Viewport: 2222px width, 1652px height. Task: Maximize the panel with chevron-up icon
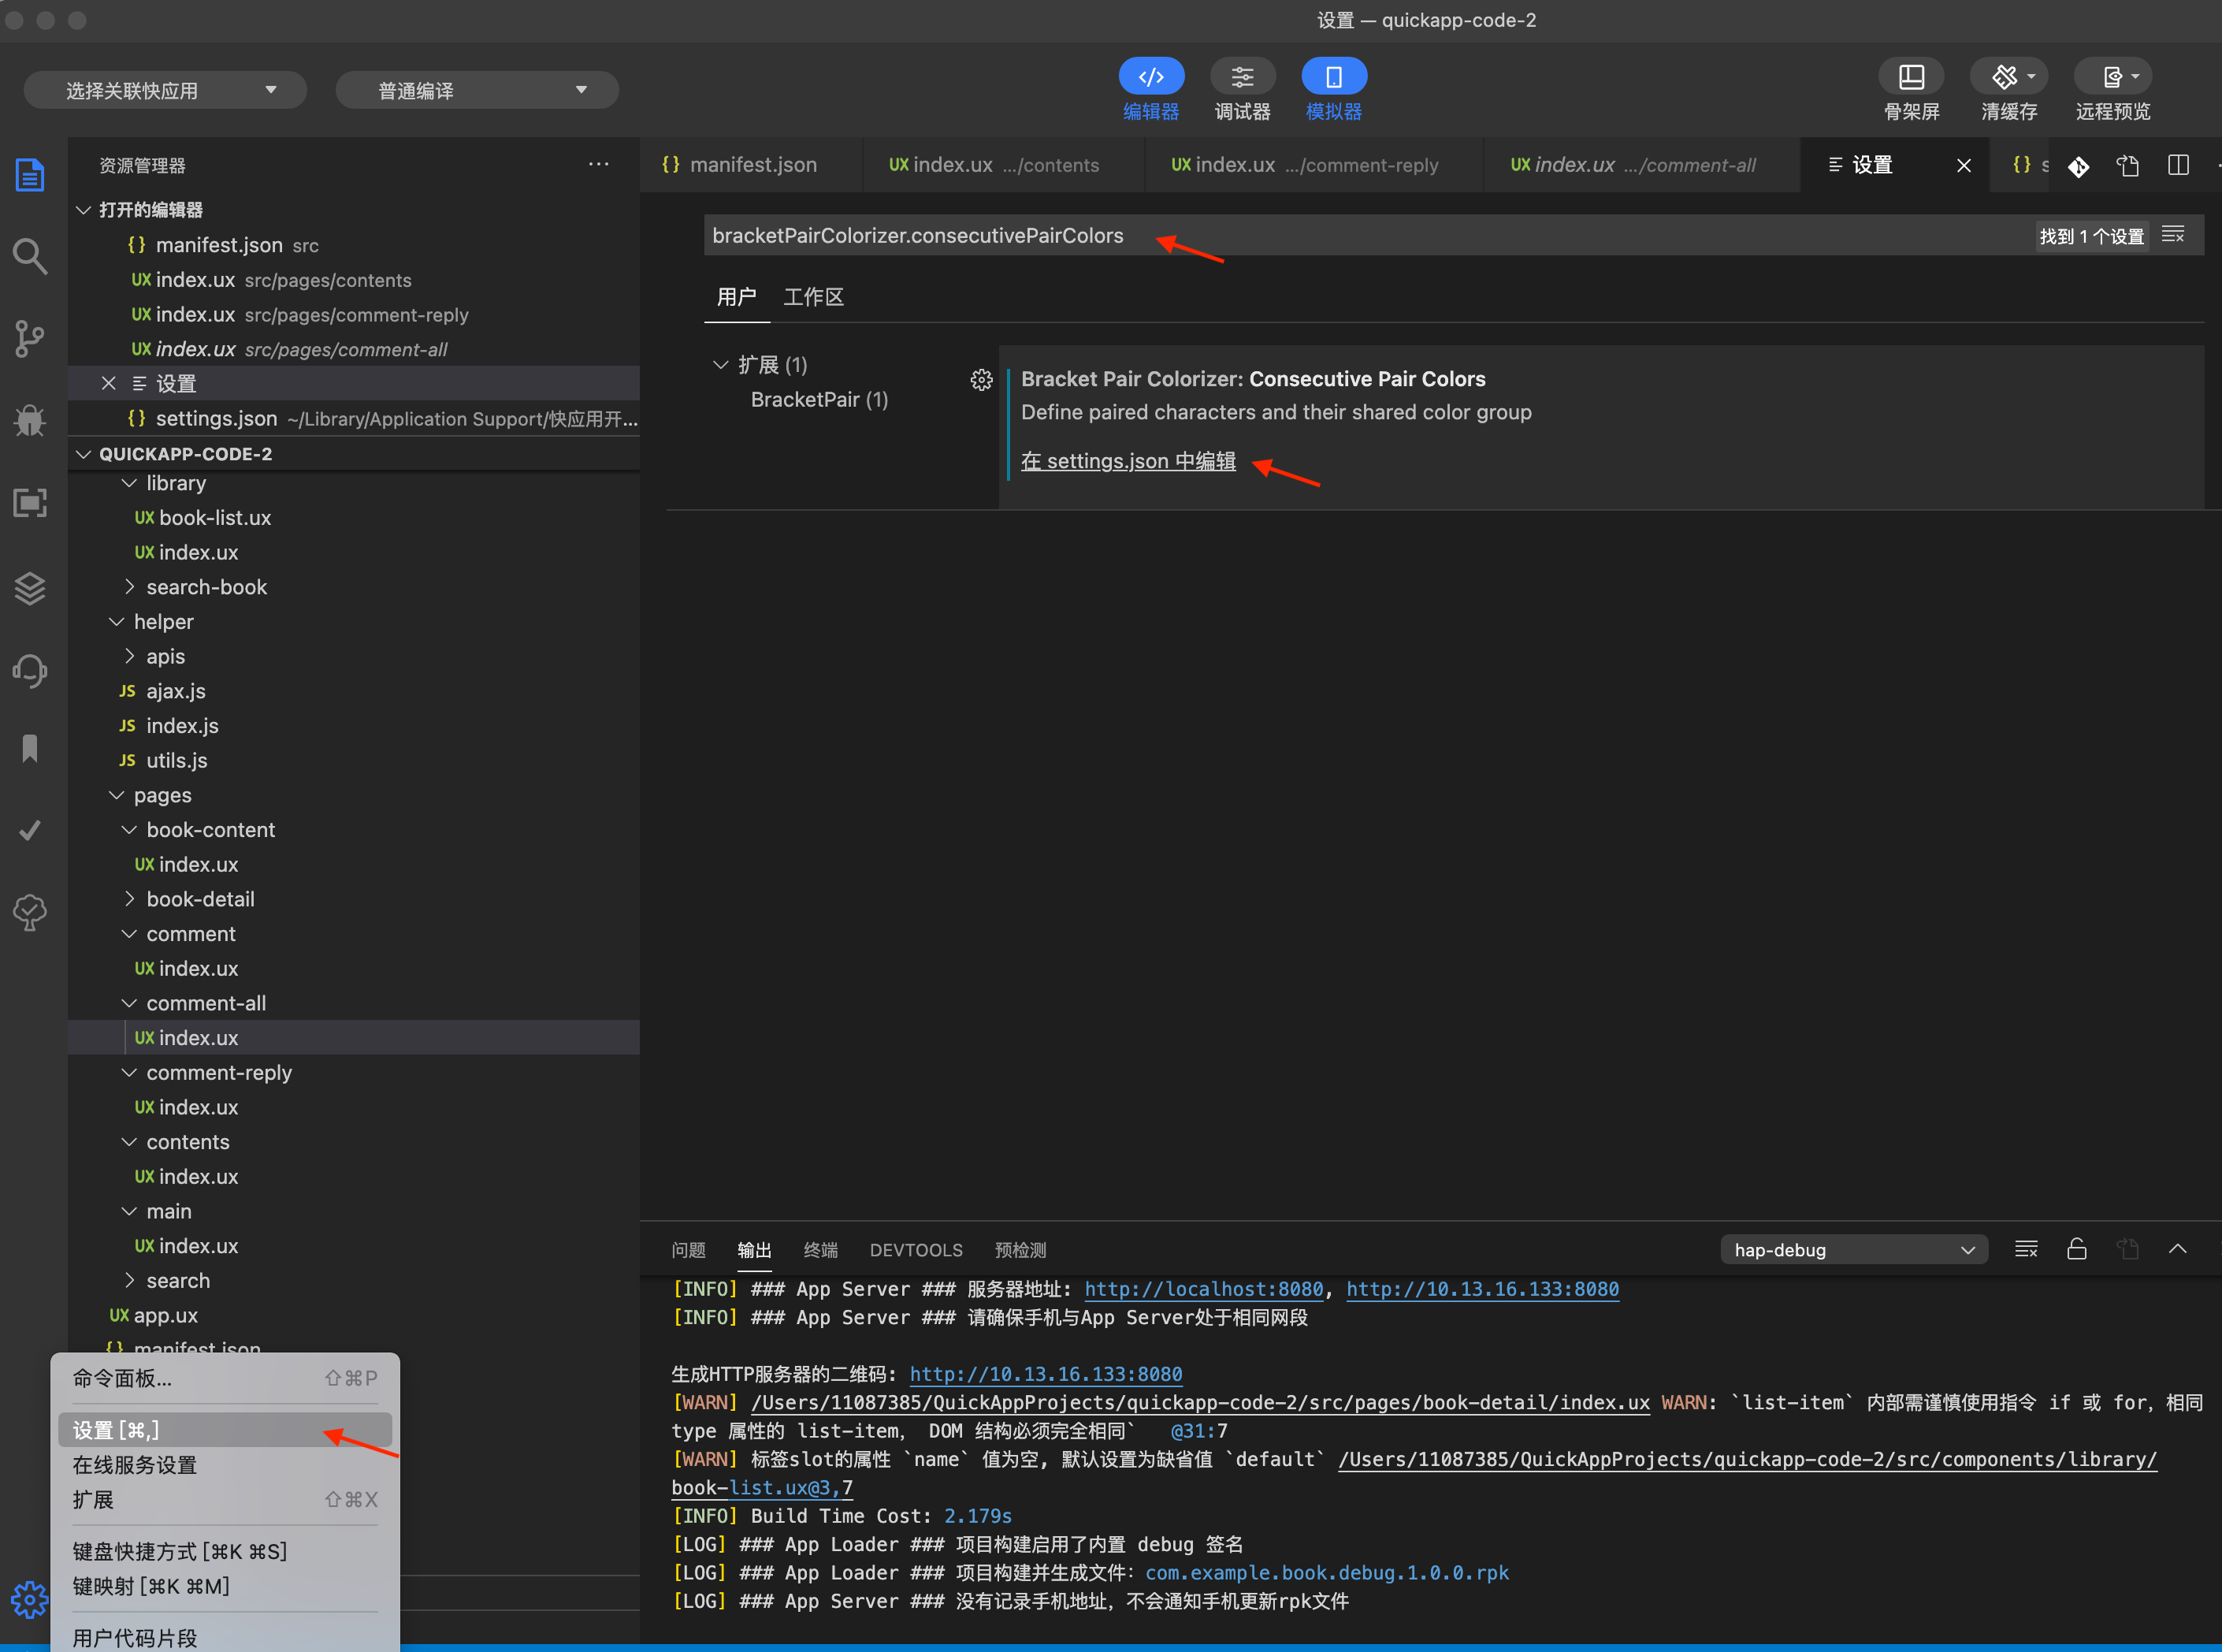(x=2178, y=1249)
